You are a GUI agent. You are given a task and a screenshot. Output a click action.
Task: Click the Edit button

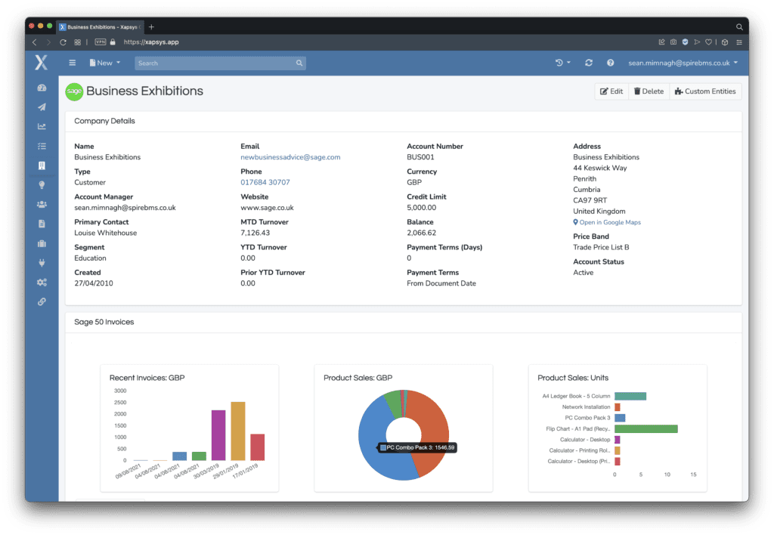tap(611, 91)
